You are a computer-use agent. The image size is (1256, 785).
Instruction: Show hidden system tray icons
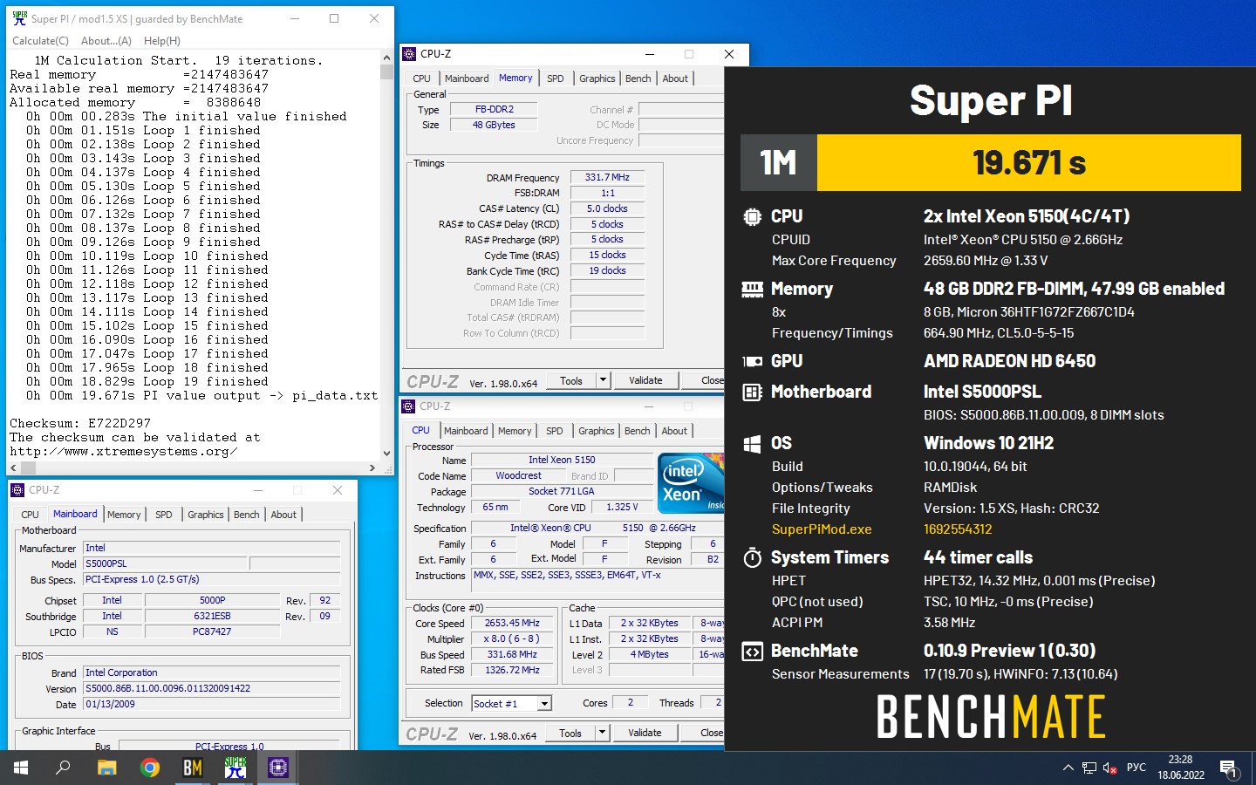pos(1068,768)
